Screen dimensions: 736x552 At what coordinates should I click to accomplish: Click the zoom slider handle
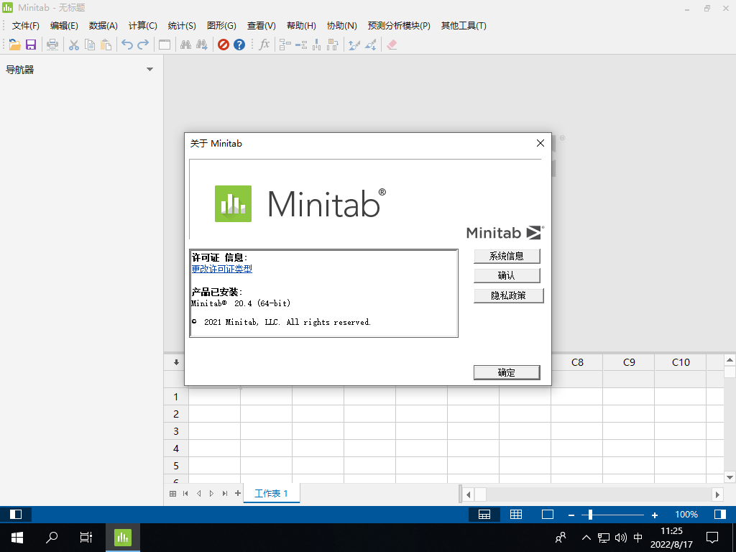tap(590, 515)
